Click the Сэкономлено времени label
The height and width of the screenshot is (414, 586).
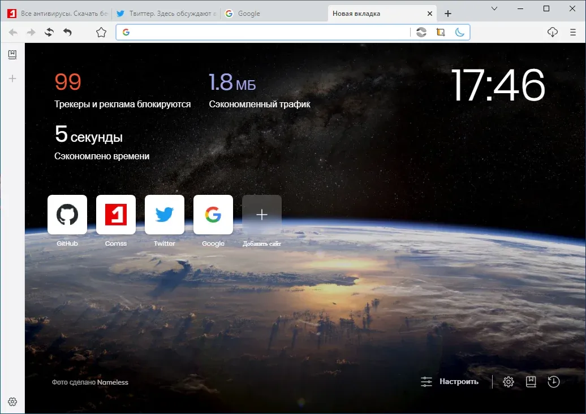(x=102, y=156)
